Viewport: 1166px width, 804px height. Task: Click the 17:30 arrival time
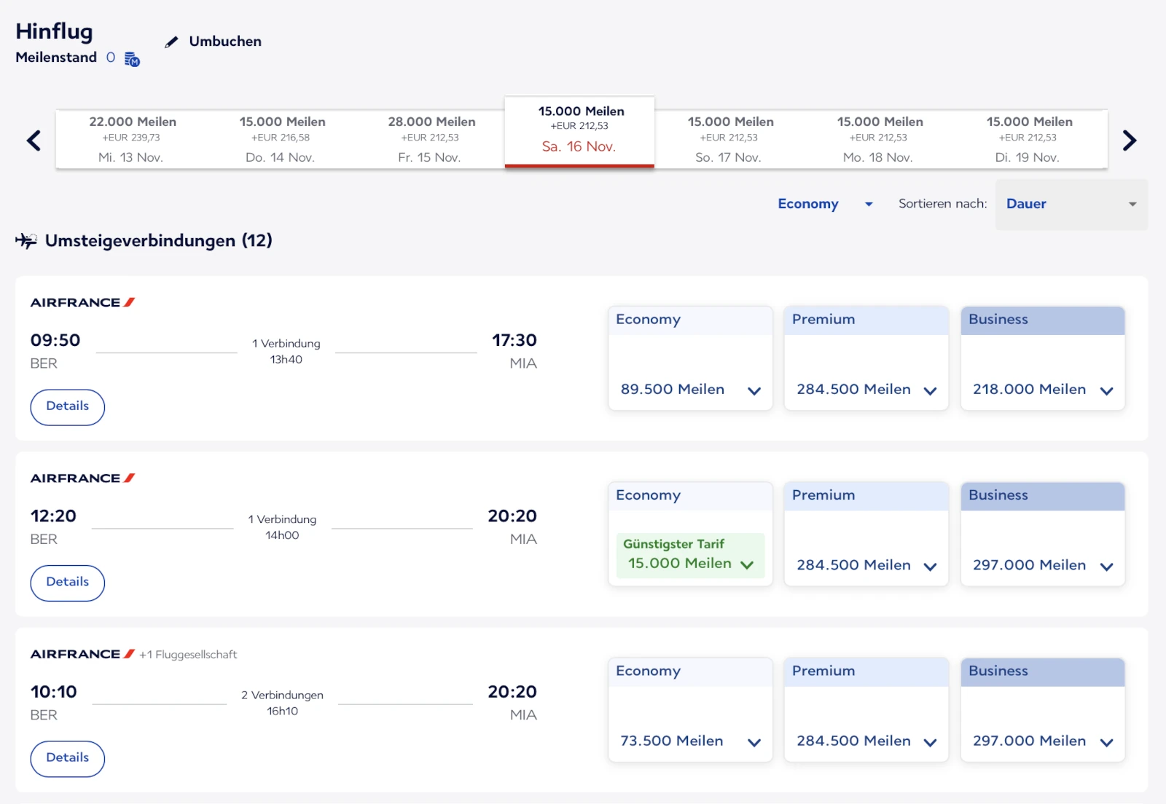pos(514,340)
